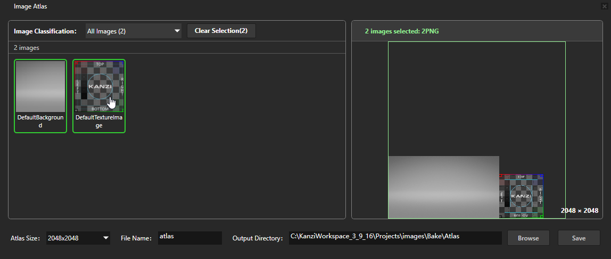The width and height of the screenshot is (611, 259).
Task: Click the '2 images selected: 2PNG' text
Action: (402, 31)
